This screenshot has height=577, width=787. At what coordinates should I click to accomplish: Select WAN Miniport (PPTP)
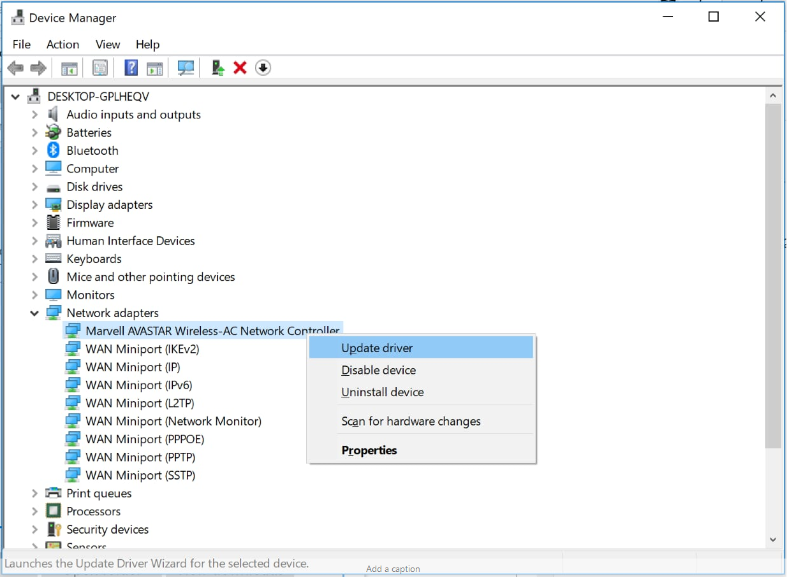(140, 457)
